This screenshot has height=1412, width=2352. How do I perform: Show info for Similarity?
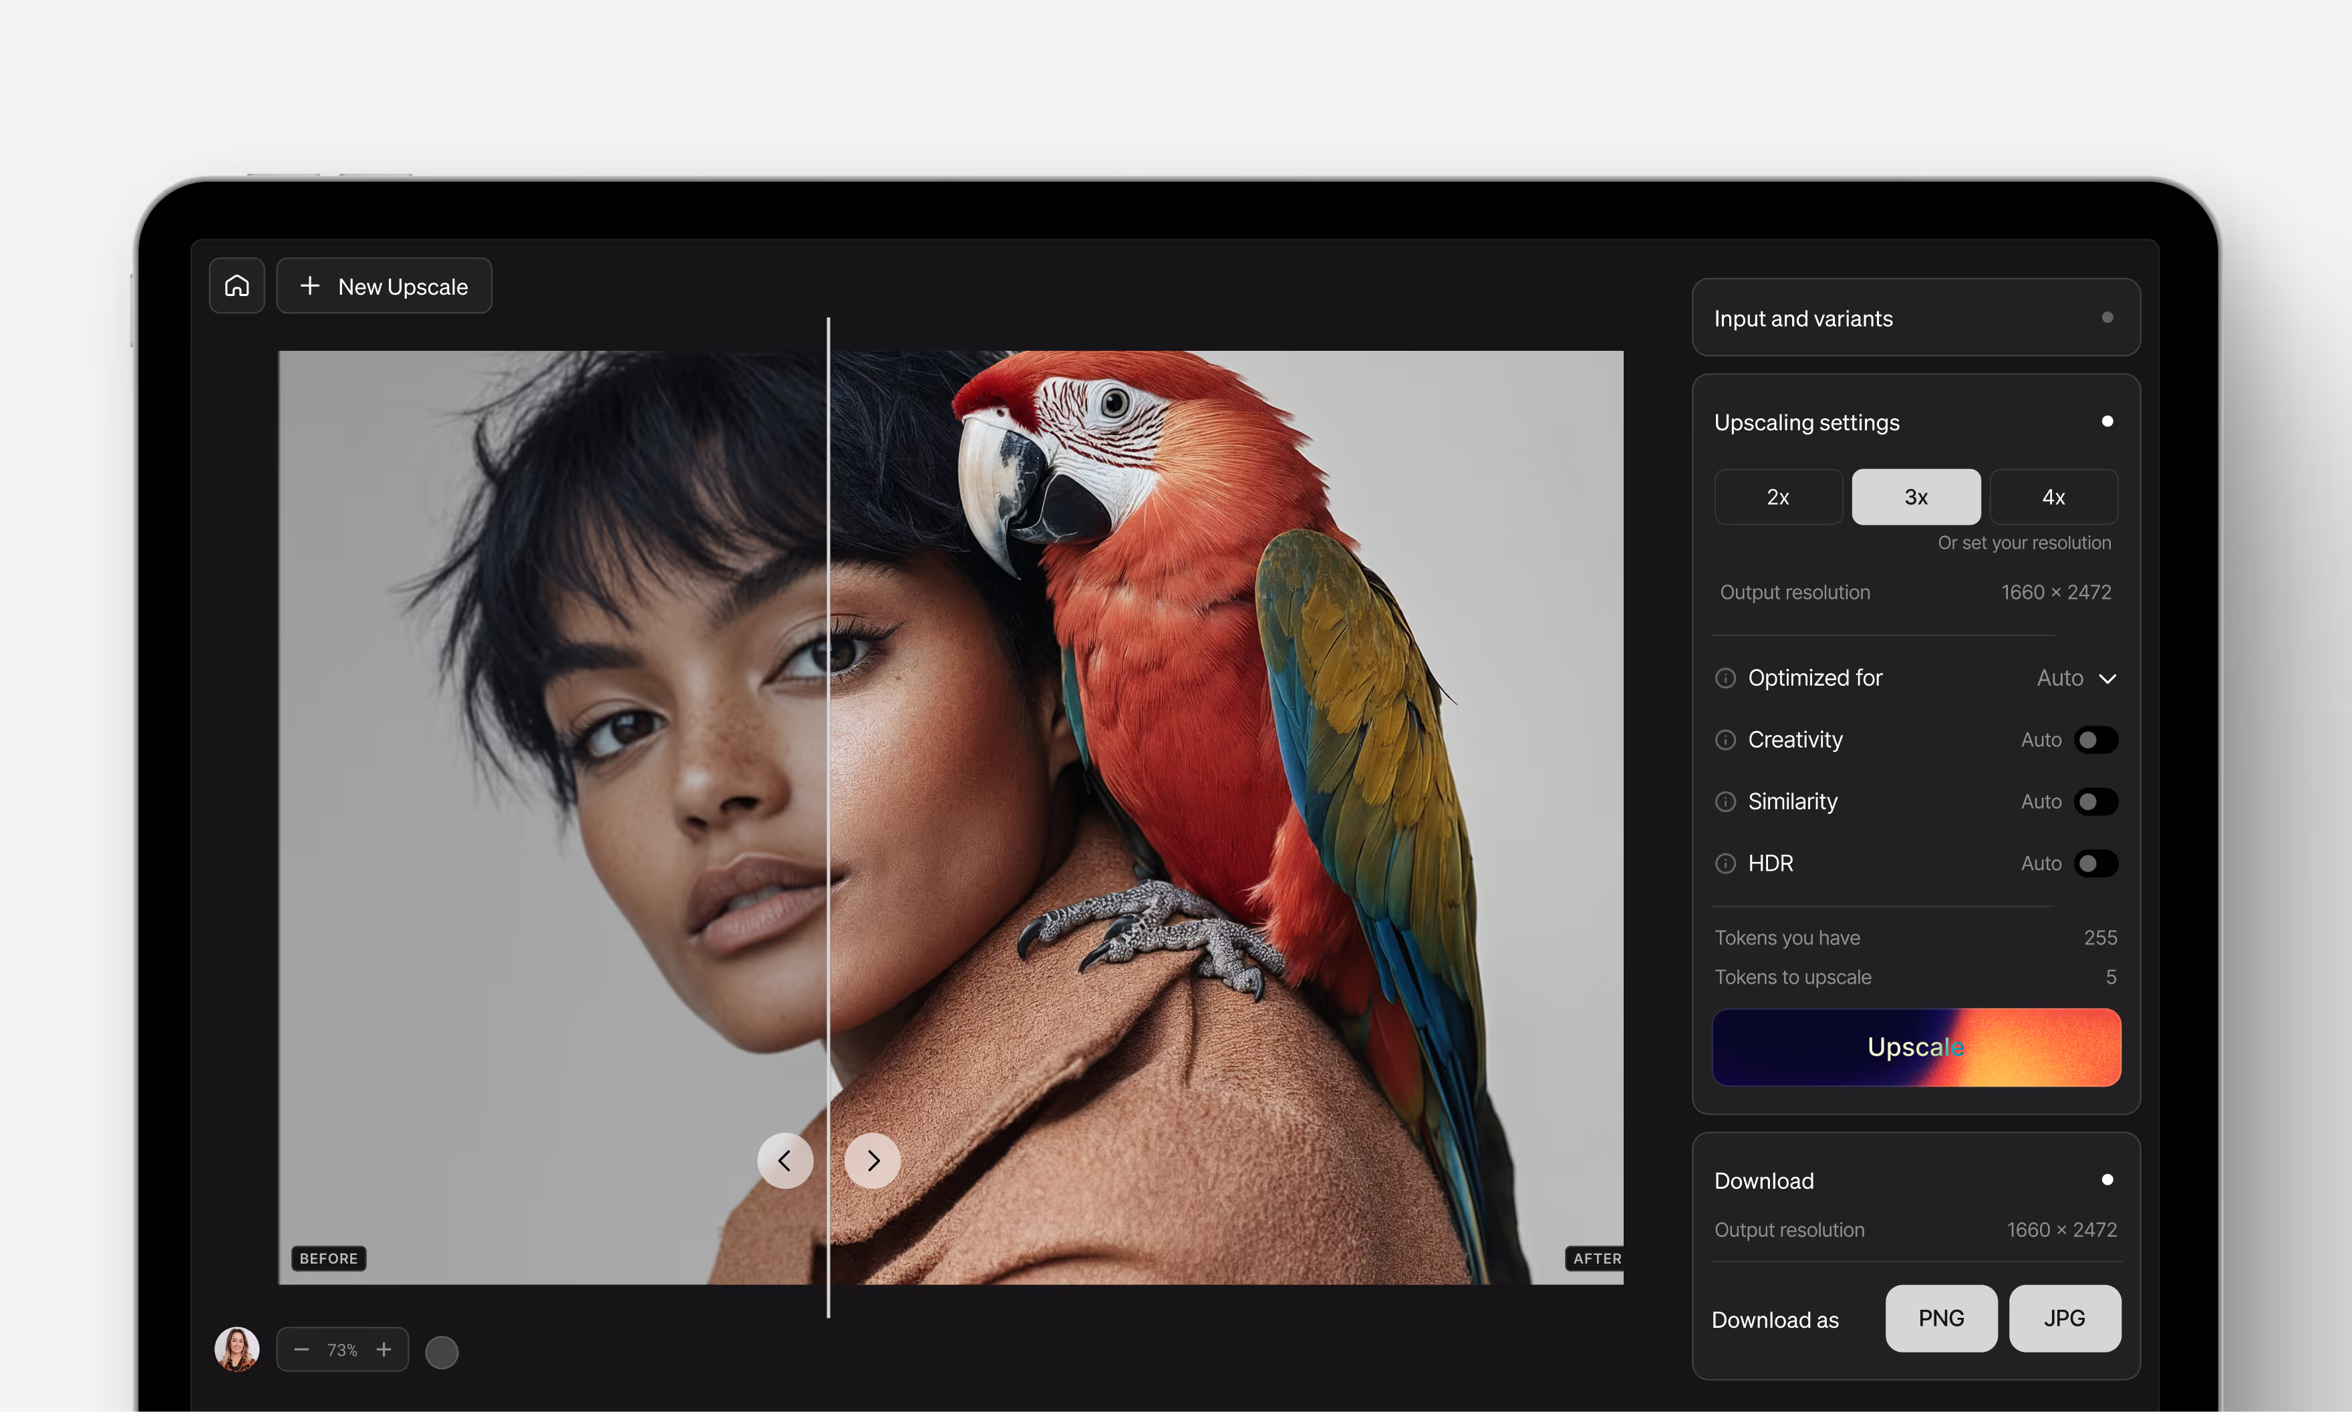[x=1725, y=802]
